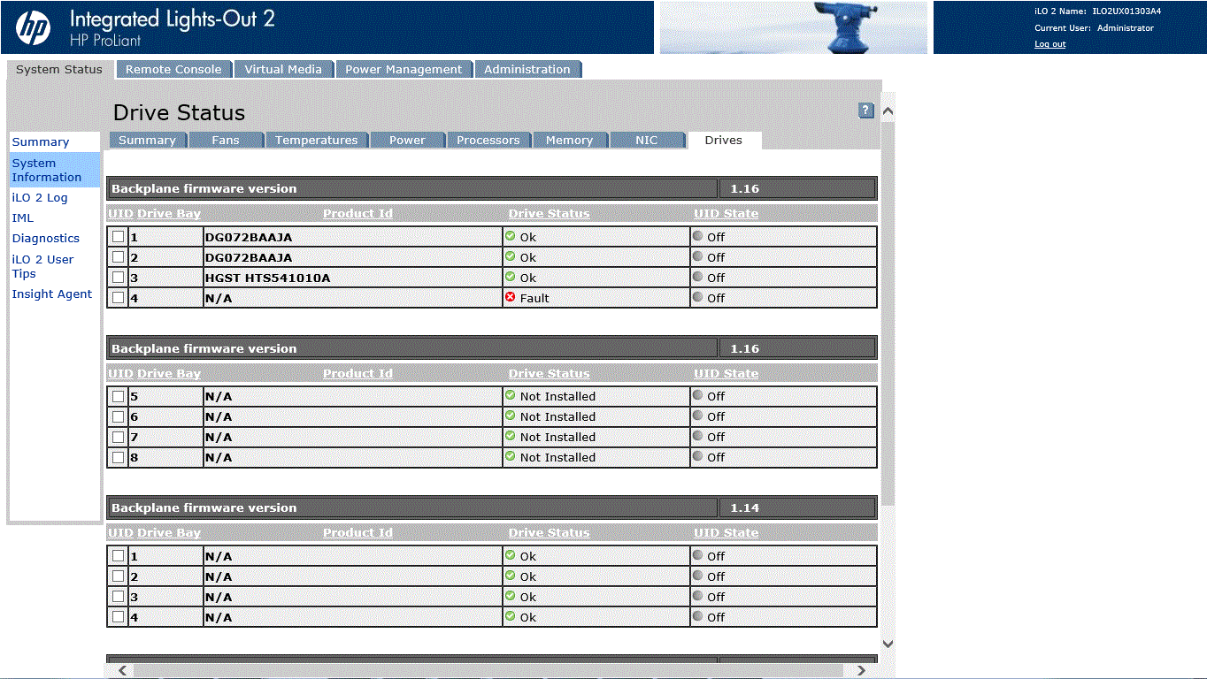Screen dimensions: 1207x679
Task: Check bay 4 box in 1.14 backplane
Action: [x=119, y=617]
